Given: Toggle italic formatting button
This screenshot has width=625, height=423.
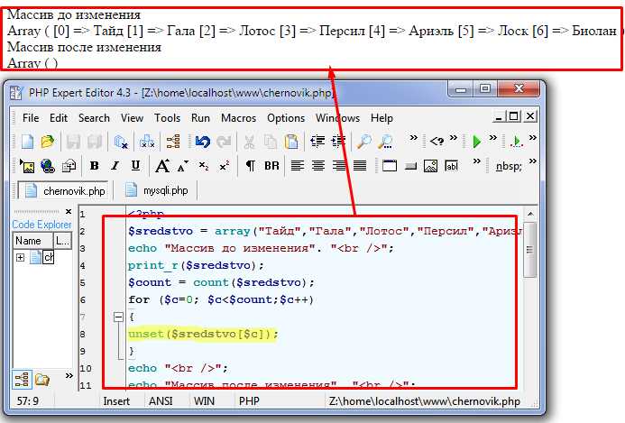Looking at the screenshot, I should pyautogui.click(x=115, y=166).
